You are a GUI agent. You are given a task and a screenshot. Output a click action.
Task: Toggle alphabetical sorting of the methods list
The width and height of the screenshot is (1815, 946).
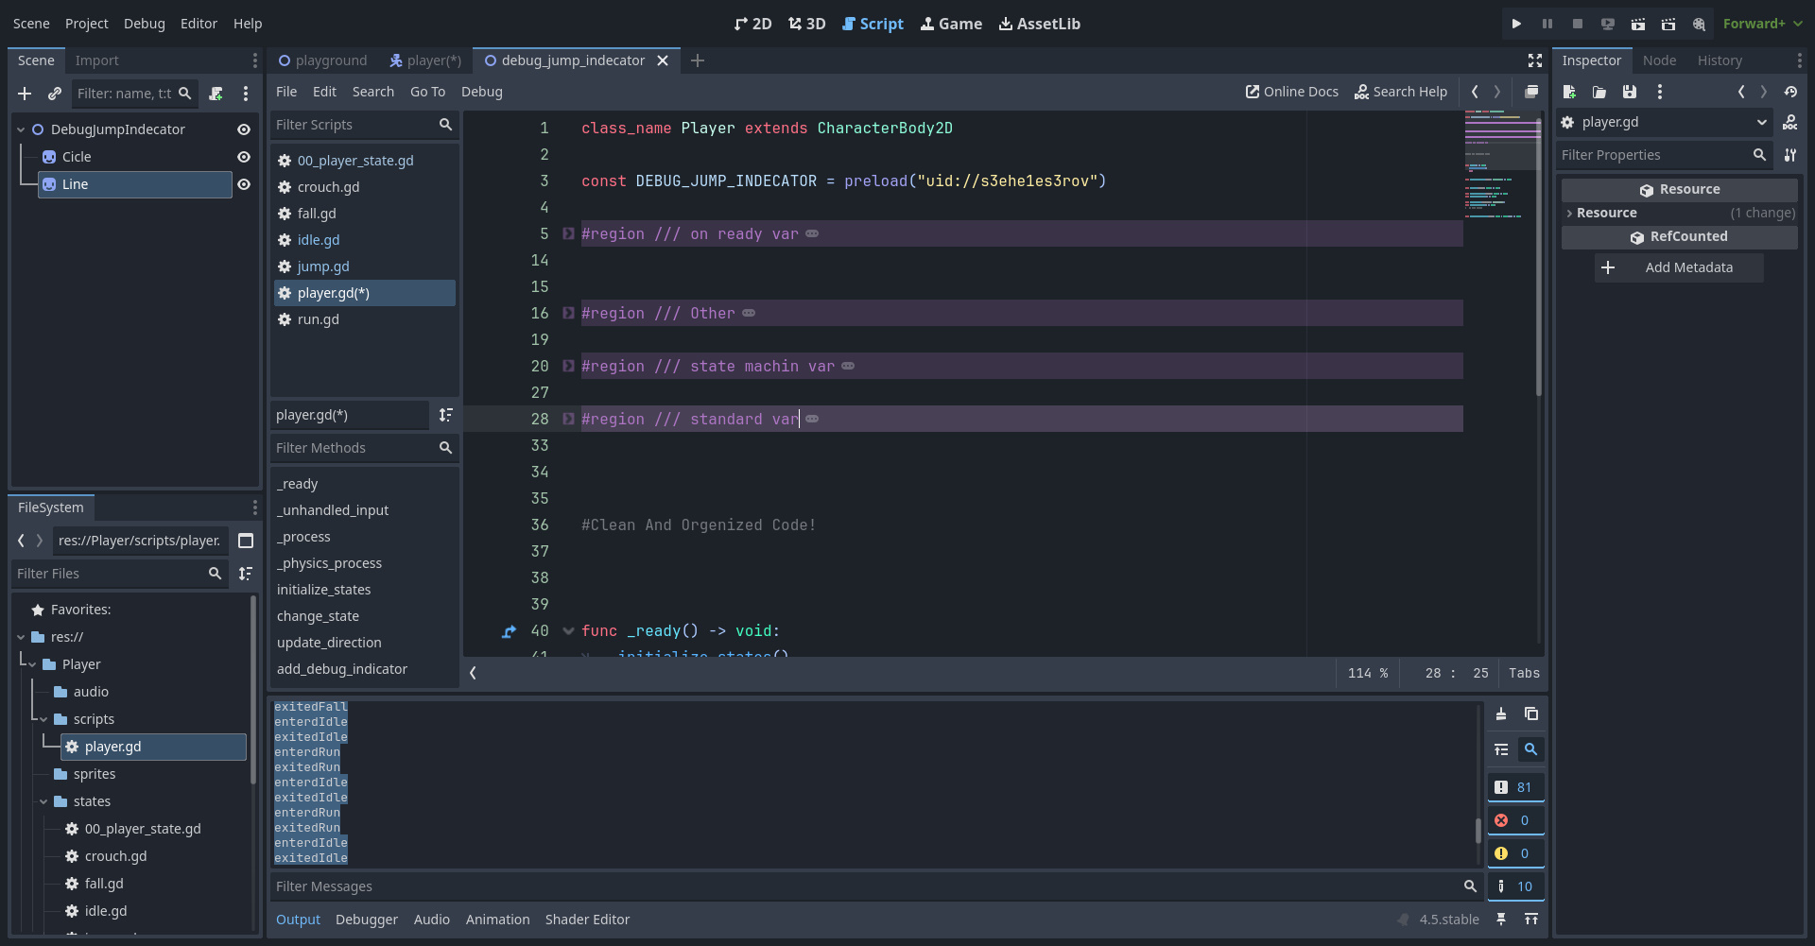pyautogui.click(x=446, y=415)
